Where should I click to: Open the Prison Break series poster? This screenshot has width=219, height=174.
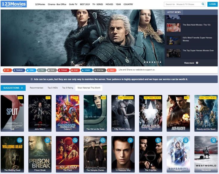[x=40, y=154]
